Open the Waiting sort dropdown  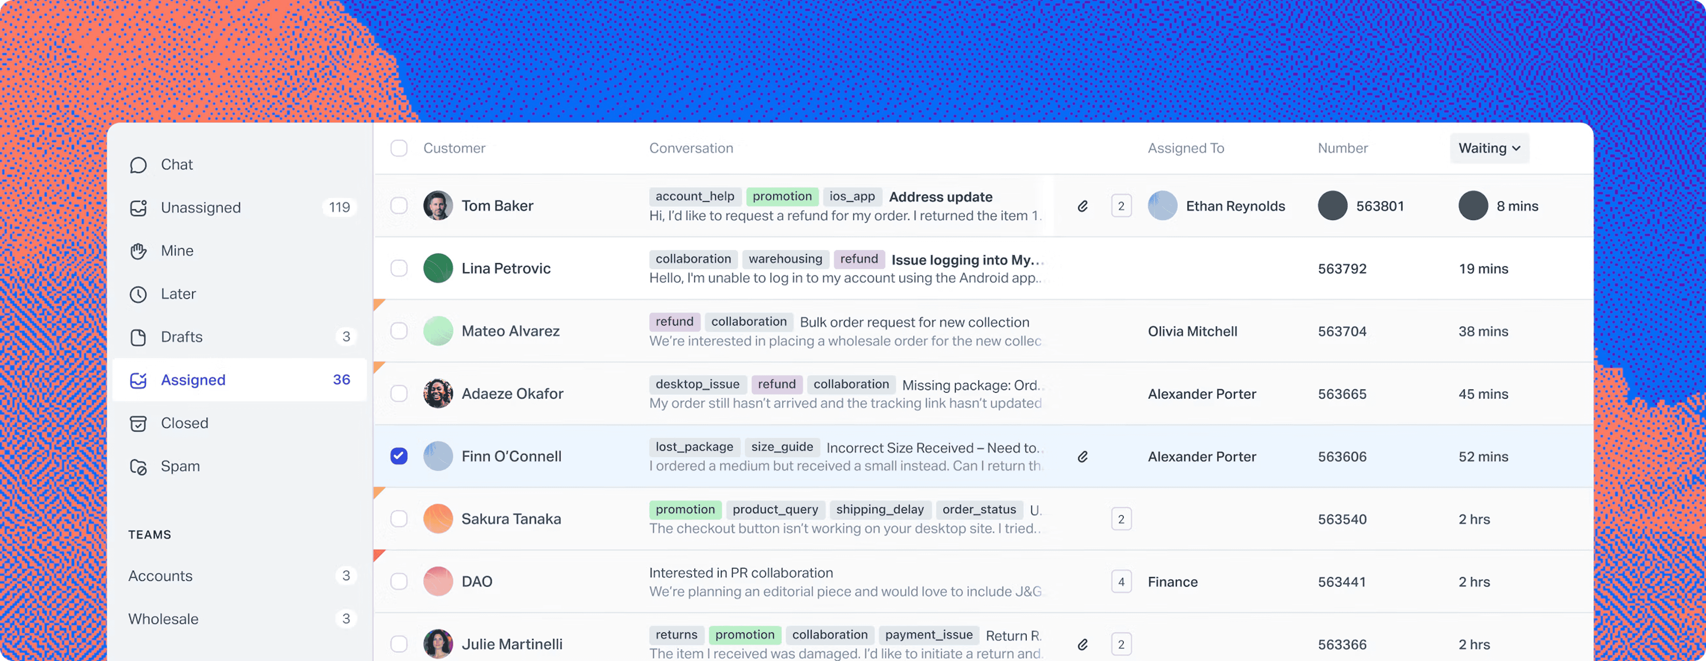[x=1489, y=148]
